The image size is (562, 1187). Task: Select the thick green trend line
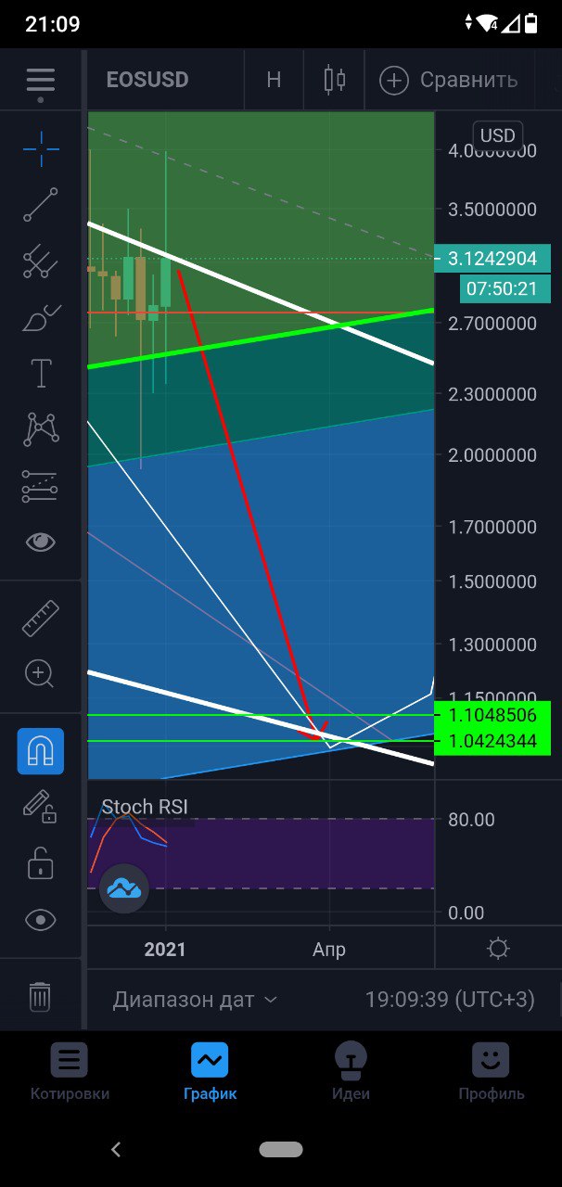pos(260,338)
